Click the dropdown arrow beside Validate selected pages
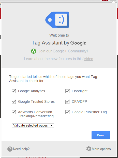This screenshot has height=158, width=118. click(52, 126)
